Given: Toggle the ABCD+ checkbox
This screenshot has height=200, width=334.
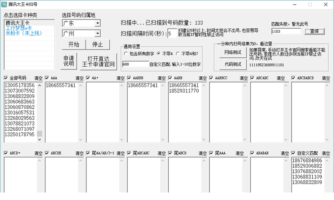Looking at the screenshot, I should [6, 153].
